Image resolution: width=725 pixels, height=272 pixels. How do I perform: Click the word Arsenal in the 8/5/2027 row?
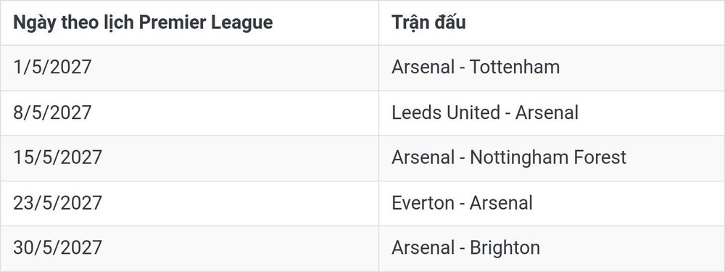click(x=547, y=113)
